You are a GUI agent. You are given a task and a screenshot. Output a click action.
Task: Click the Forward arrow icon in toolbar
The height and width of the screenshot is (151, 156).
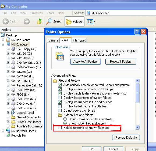(x=27, y=21)
